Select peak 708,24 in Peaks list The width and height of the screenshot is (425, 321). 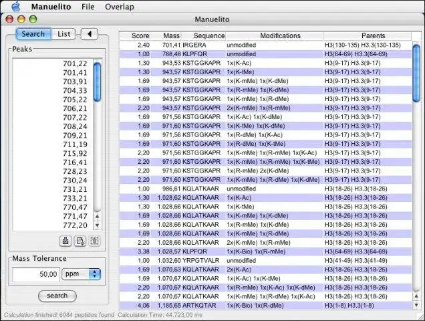pyautogui.click(x=75, y=126)
